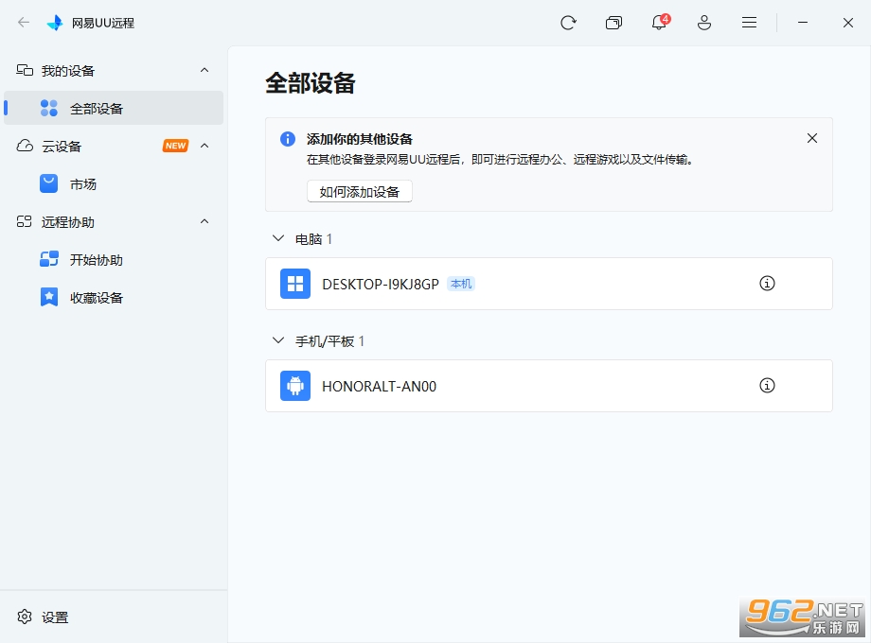Refresh the device list

pyautogui.click(x=568, y=23)
